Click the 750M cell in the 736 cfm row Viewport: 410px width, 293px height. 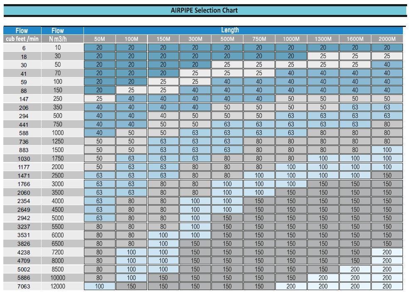pos(259,141)
